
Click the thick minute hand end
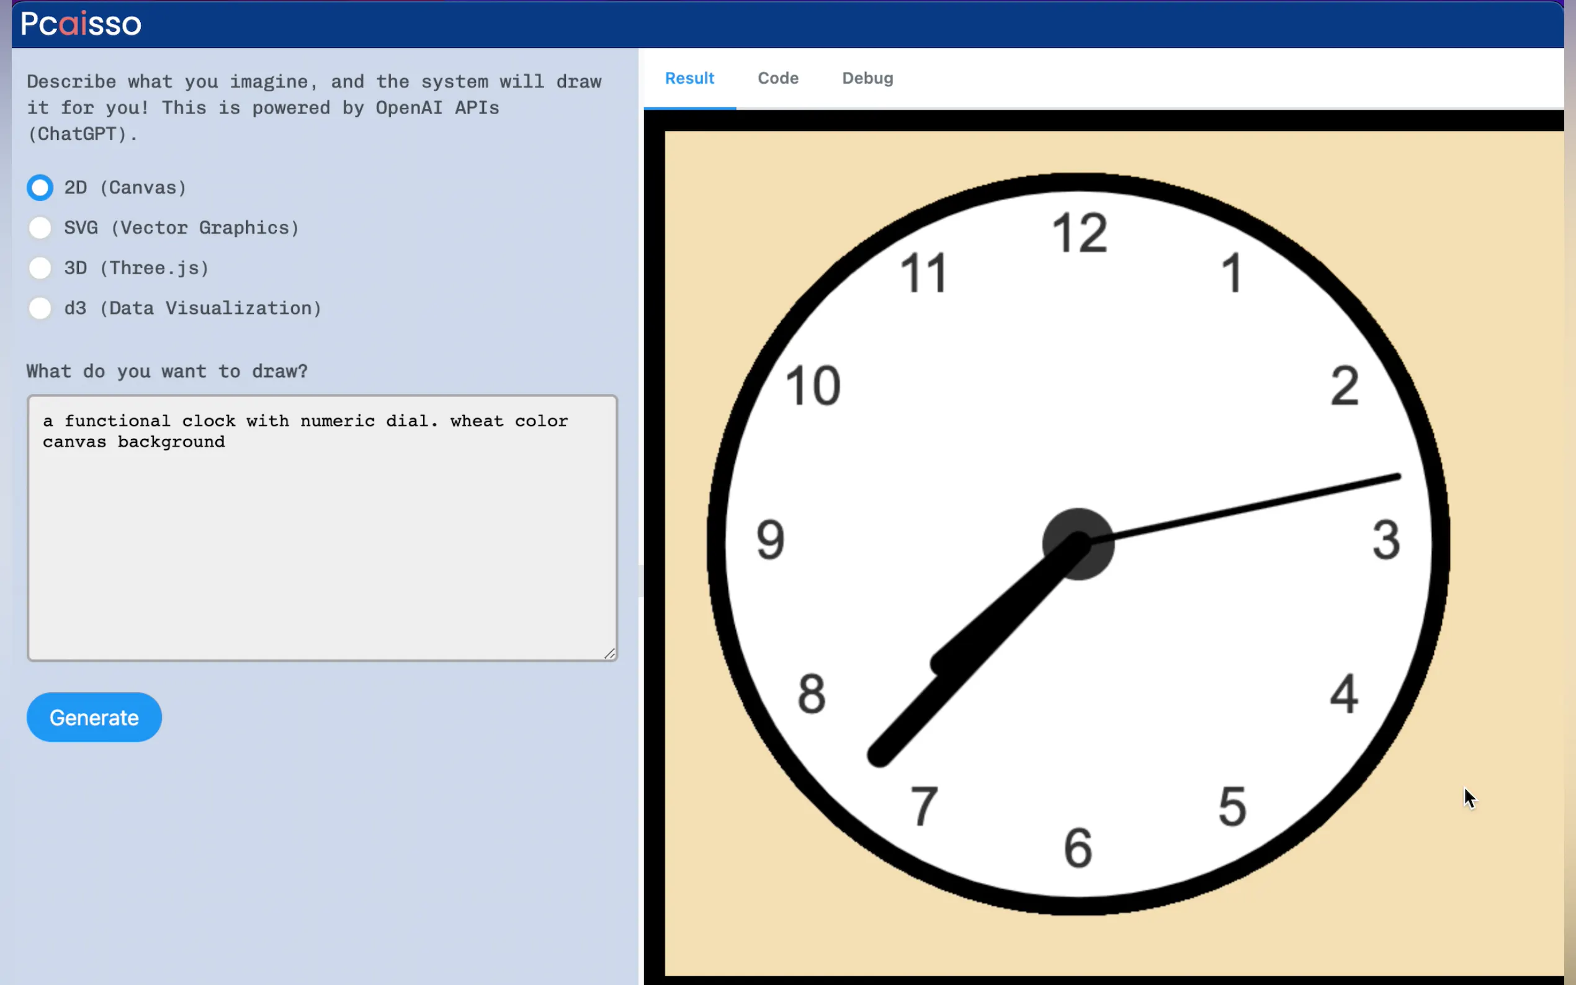click(x=881, y=755)
